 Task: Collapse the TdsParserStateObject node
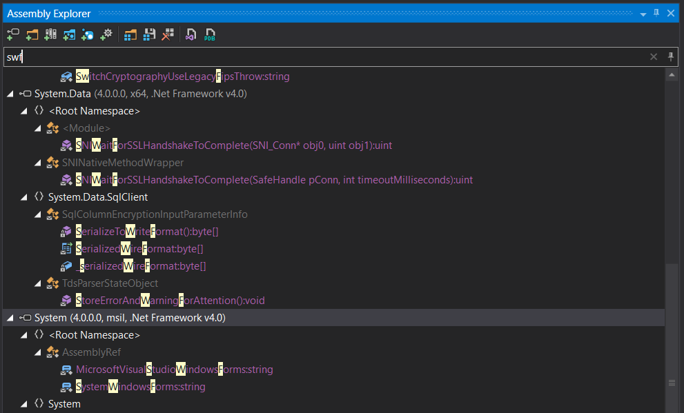pyautogui.click(x=38, y=283)
